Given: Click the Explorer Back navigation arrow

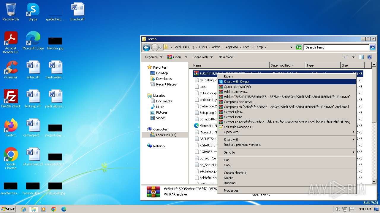Looking at the screenshot, I should click(x=146, y=47).
